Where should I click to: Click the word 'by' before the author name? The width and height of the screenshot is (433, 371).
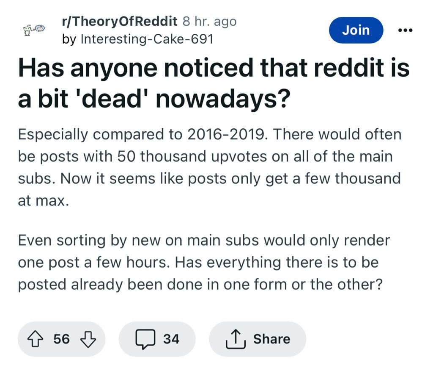(x=69, y=39)
